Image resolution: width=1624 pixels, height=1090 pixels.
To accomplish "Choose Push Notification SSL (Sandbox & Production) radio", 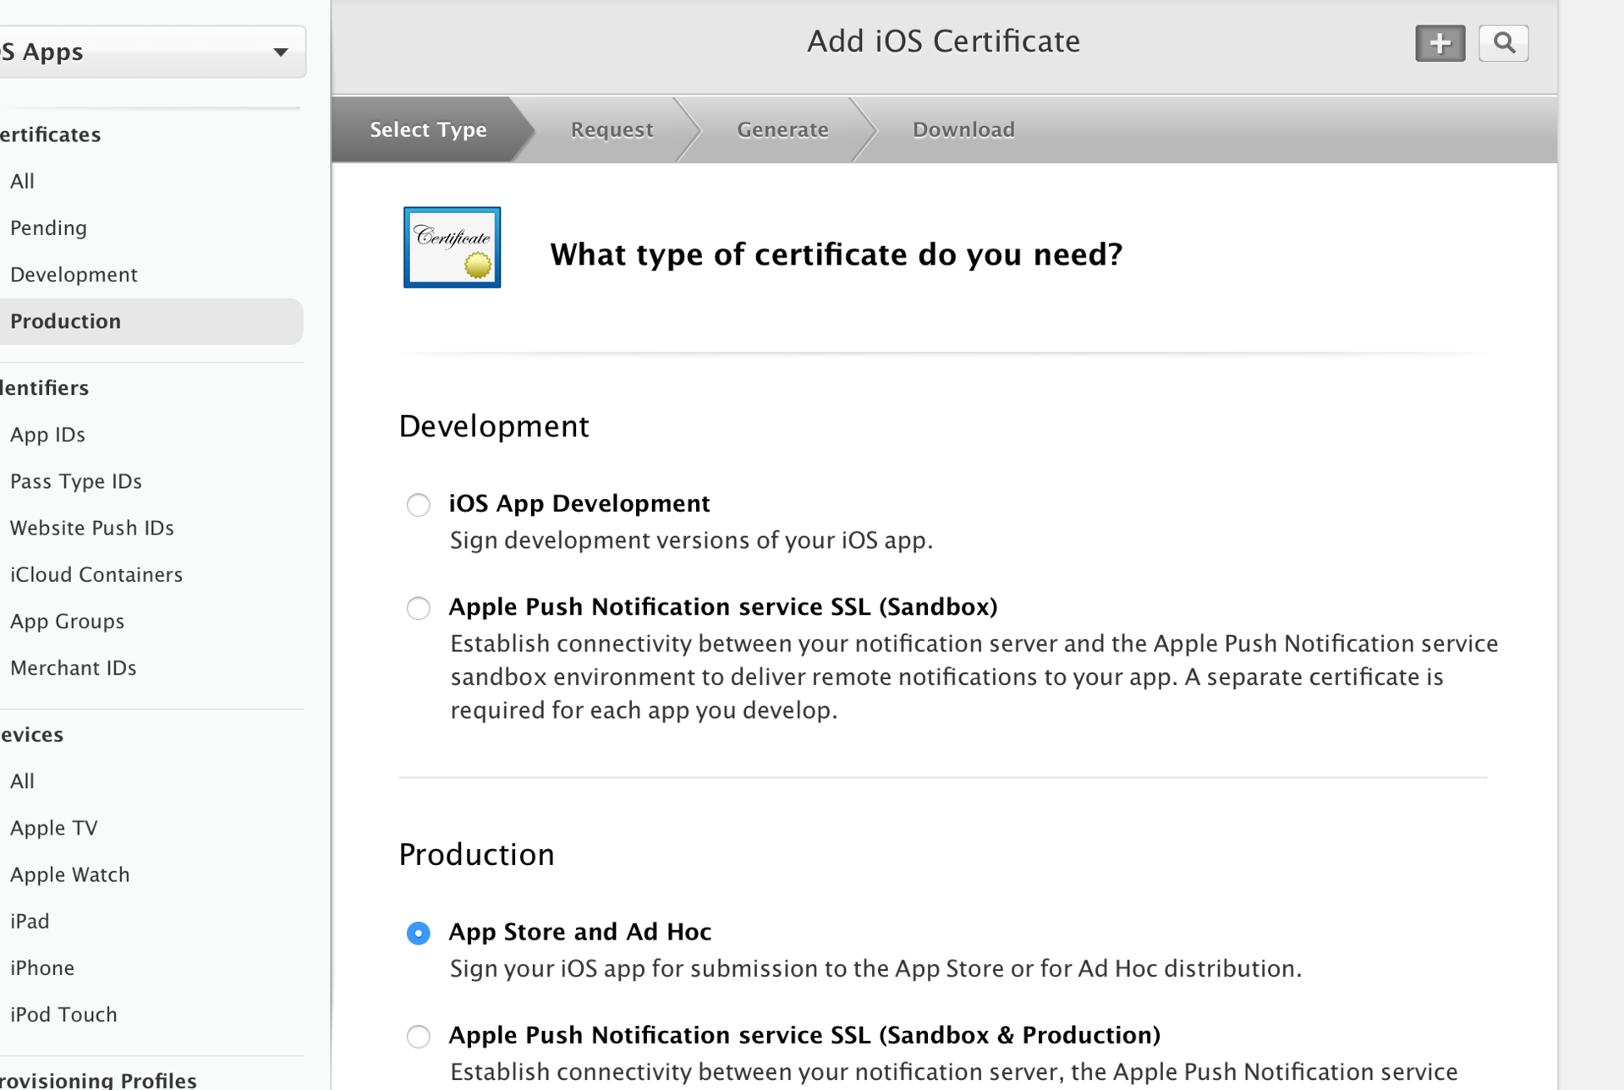I will (x=418, y=1036).
